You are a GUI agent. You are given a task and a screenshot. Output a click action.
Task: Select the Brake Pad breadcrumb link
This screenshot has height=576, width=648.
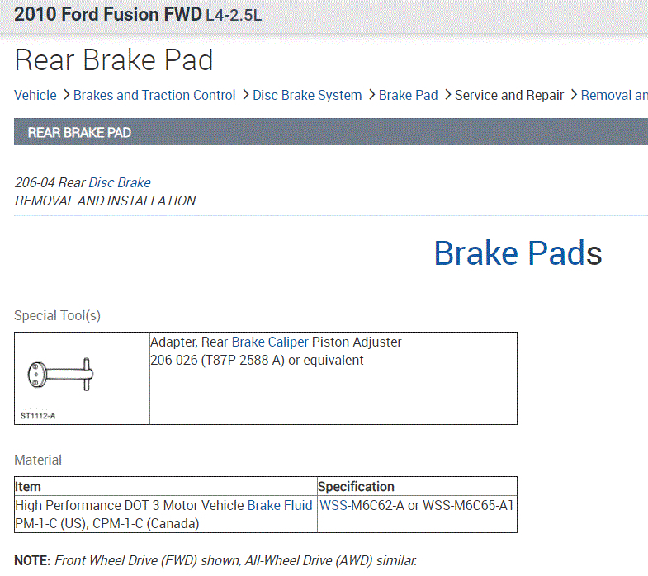click(408, 95)
